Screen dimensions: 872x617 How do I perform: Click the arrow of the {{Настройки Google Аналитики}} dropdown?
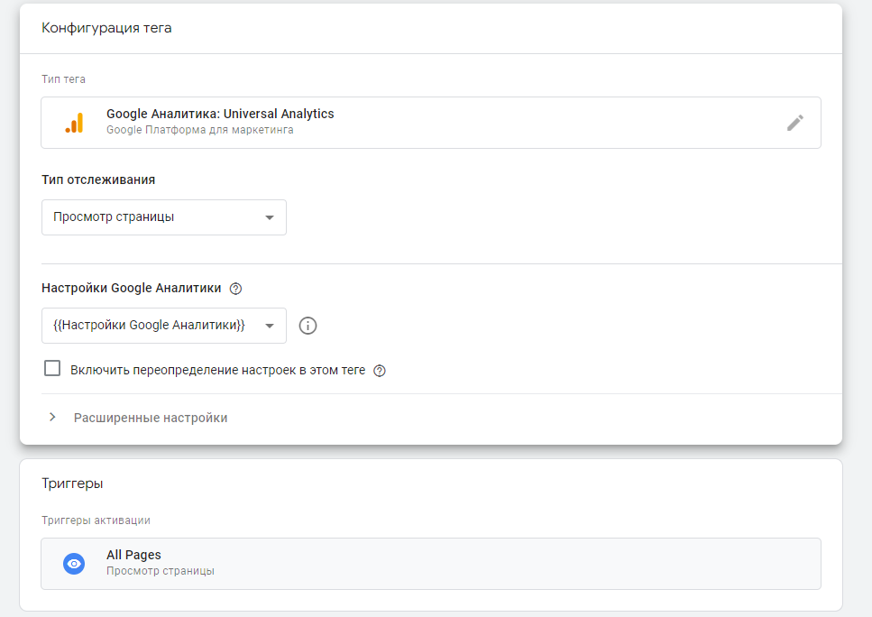[269, 327]
